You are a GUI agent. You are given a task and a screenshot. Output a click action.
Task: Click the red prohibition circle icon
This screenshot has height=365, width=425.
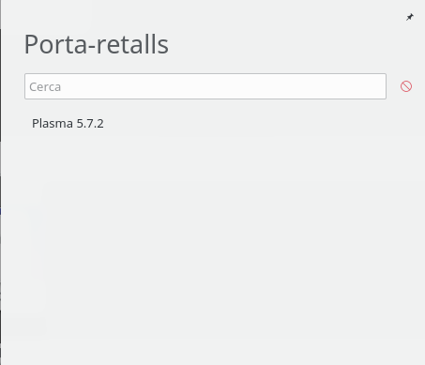(406, 86)
